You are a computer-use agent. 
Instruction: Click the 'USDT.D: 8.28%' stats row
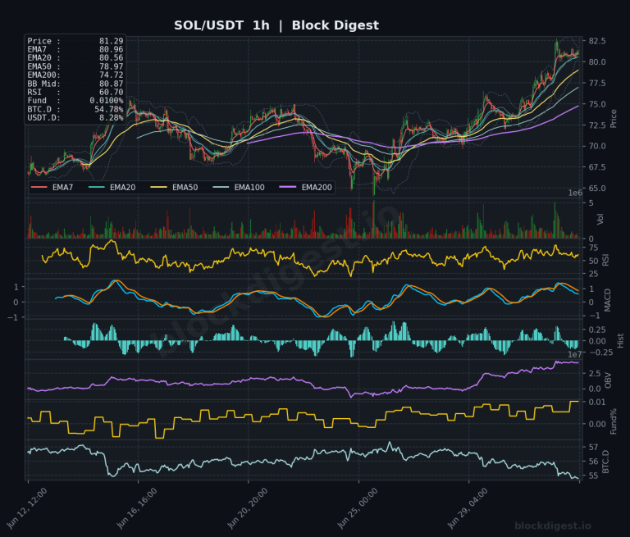[x=75, y=118]
